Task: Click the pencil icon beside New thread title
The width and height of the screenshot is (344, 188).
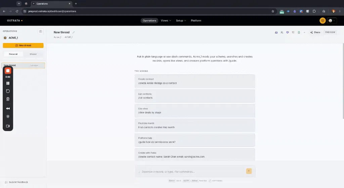Action: click(x=74, y=33)
